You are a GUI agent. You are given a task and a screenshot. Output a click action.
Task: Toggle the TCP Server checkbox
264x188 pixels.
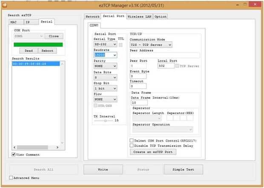pos(177,66)
